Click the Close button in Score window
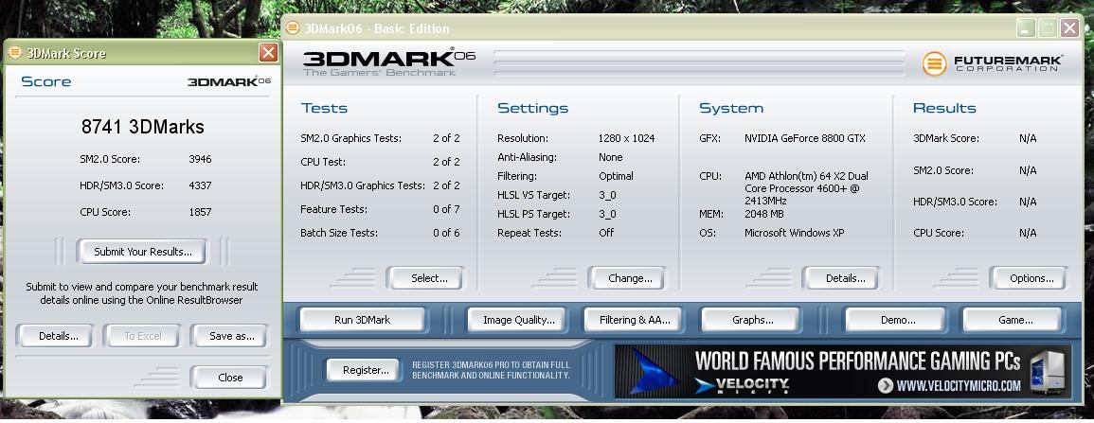The image size is (1094, 423). (229, 377)
